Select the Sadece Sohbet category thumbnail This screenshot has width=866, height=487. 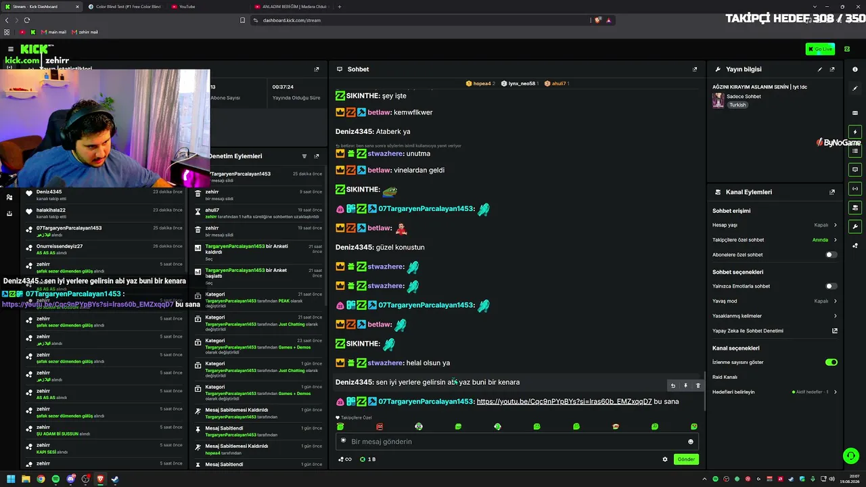click(x=719, y=100)
